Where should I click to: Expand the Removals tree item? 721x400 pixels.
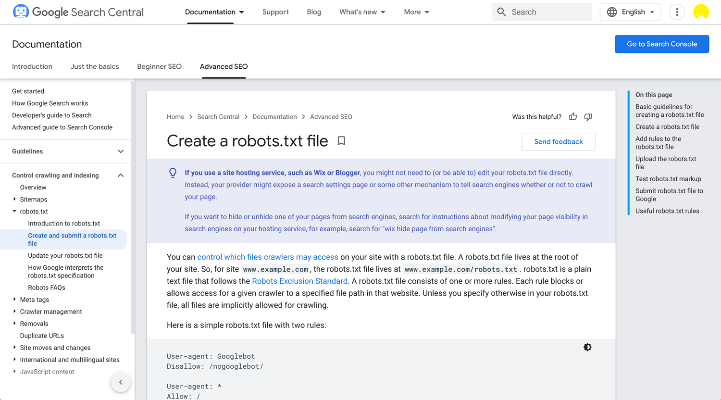pos(14,324)
